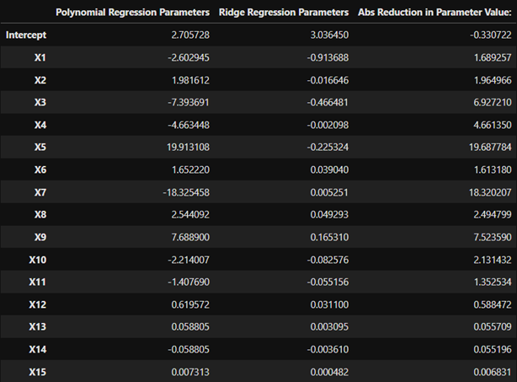Click the ridge value 0.000482 for X15
This screenshot has width=517, height=382.
[x=329, y=372]
